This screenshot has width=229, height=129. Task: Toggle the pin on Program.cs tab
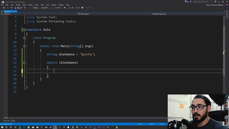[x=14, y=11]
